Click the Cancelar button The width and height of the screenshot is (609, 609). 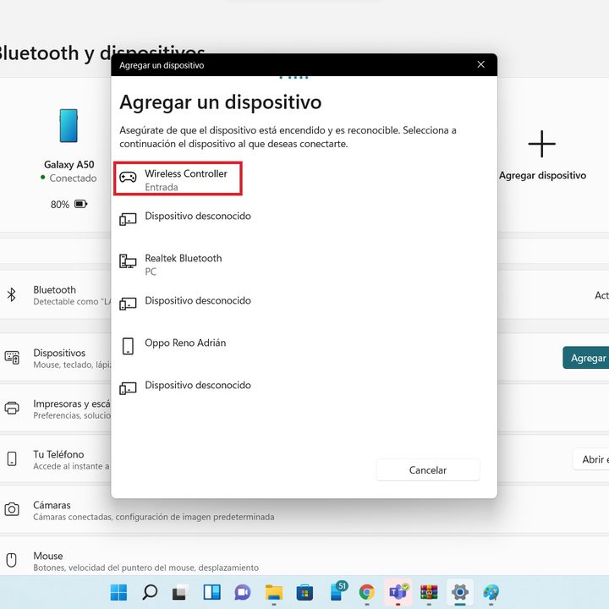pos(428,470)
